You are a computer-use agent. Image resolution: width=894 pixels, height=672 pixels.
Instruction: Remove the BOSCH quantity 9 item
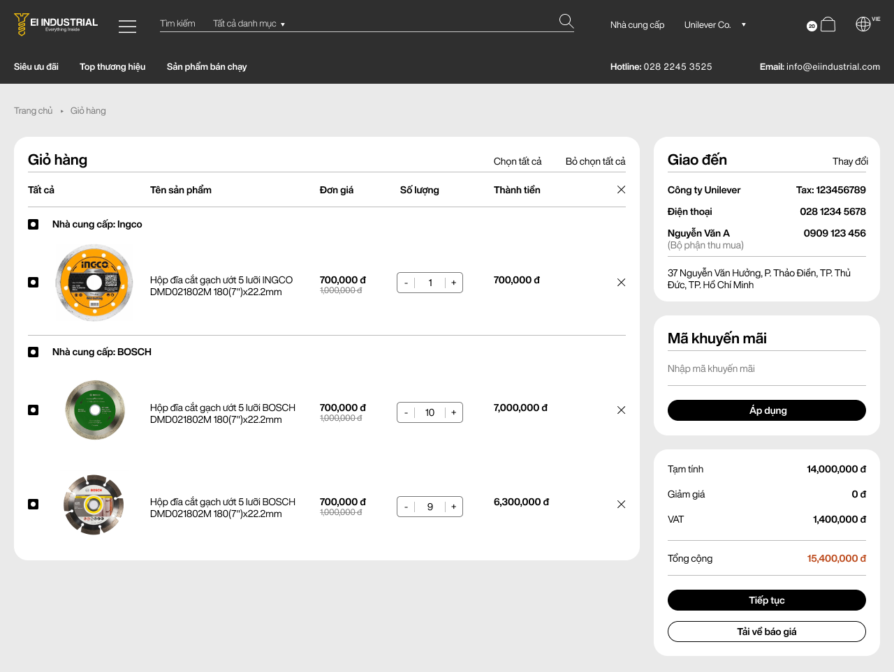pyautogui.click(x=621, y=505)
